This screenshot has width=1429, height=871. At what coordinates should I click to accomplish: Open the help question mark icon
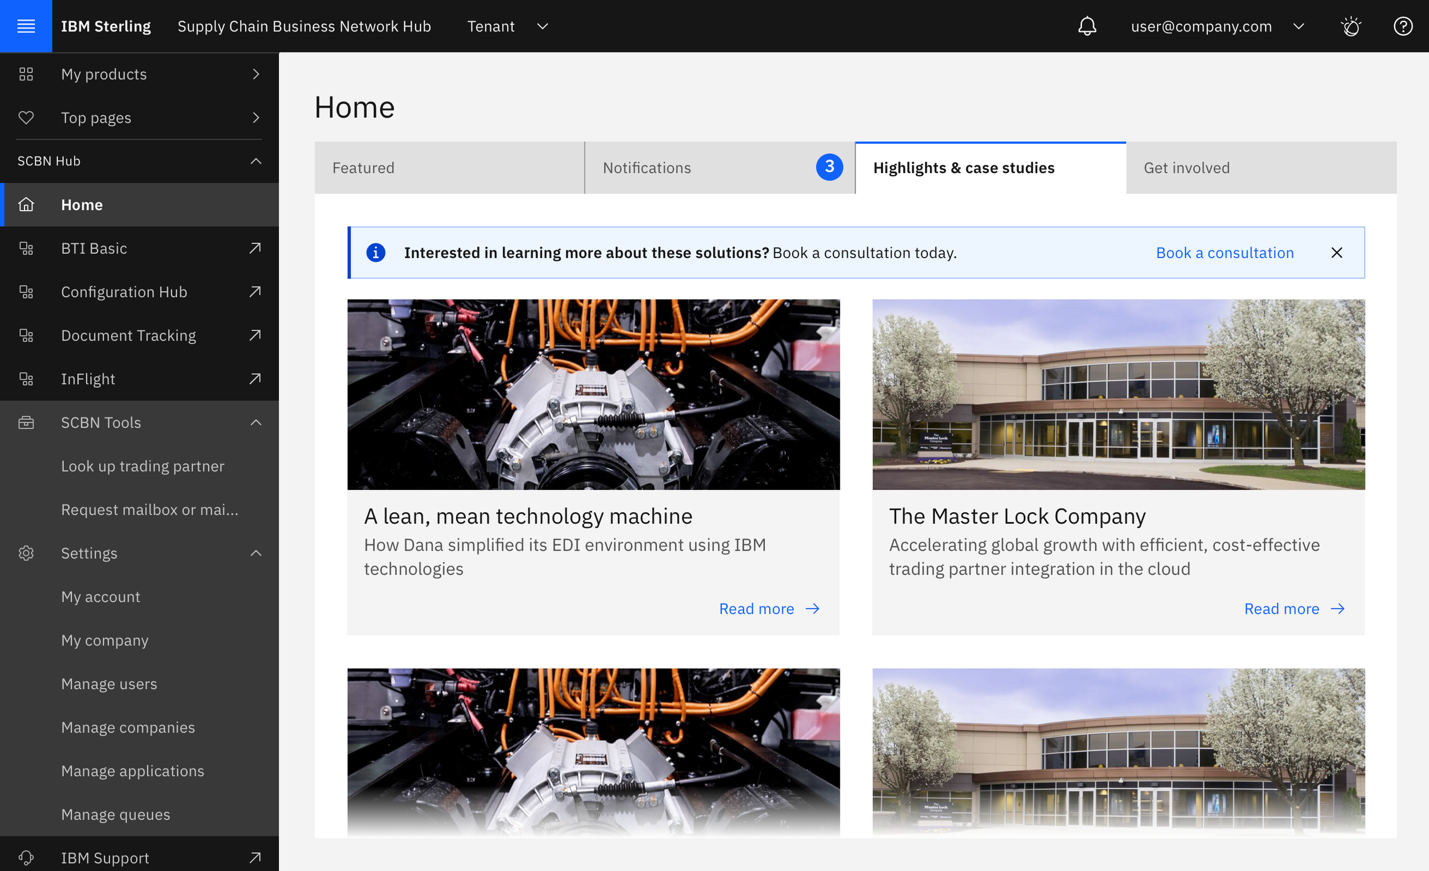click(x=1402, y=26)
